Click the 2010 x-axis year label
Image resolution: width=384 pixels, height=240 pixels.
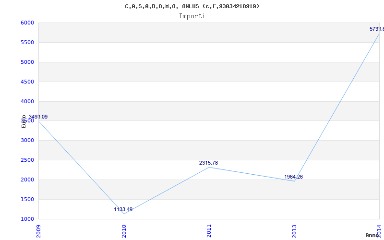(124, 231)
